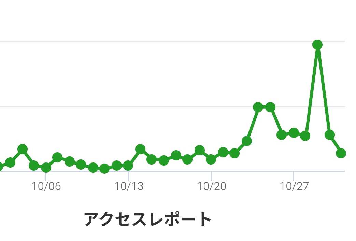
Task: Click the 10/27 date axis label
Action: point(294,186)
